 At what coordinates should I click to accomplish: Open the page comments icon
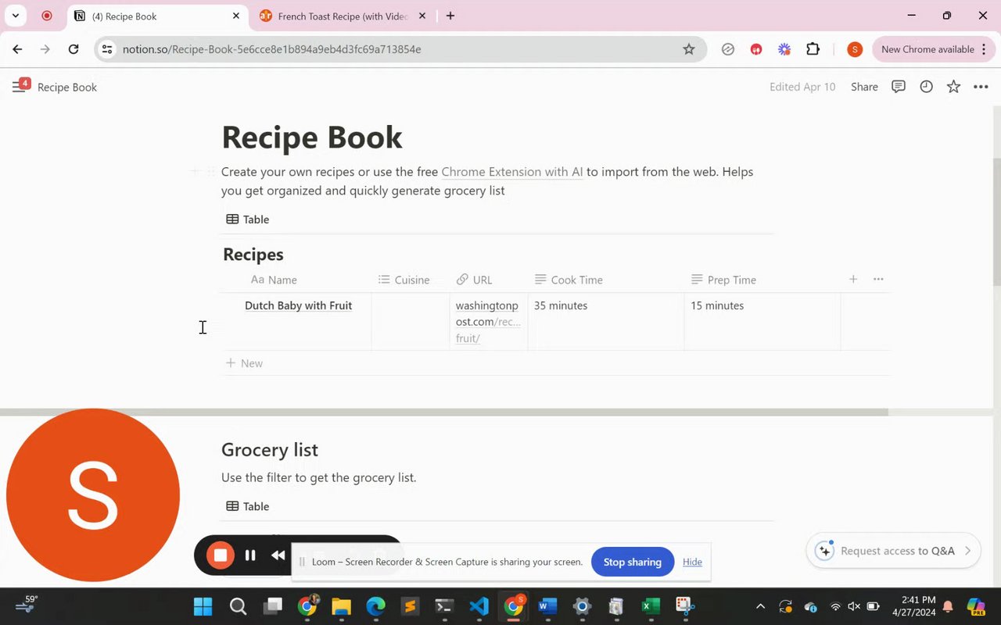click(899, 87)
